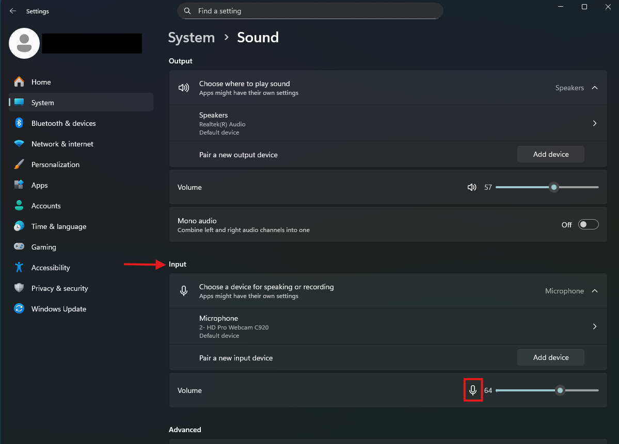The image size is (619, 444).
Task: Collapse the Speakers output device list
Action: [x=595, y=88]
